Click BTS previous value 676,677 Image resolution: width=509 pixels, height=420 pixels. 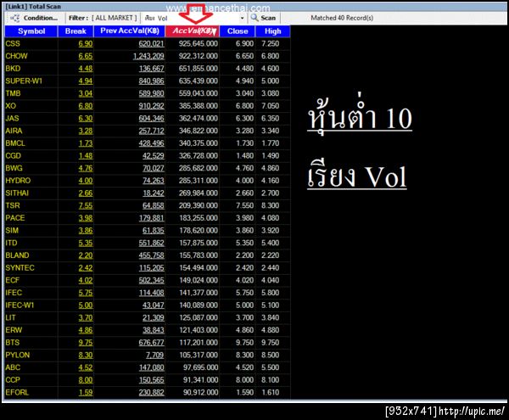click(151, 343)
